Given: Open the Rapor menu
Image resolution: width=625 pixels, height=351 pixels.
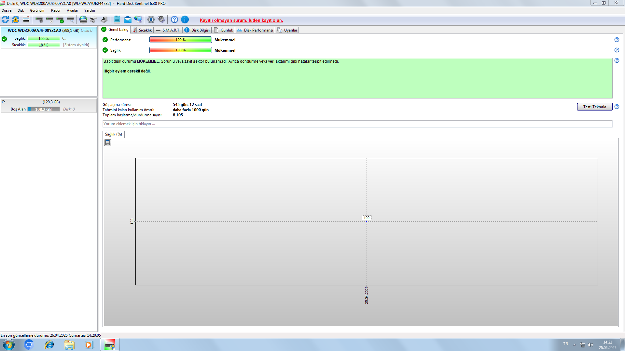Looking at the screenshot, I should coord(56,10).
